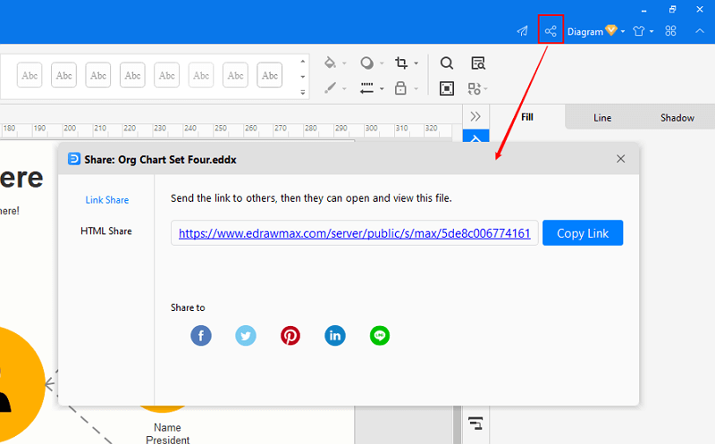Expand the Fill tool dropdown arrow

click(344, 63)
